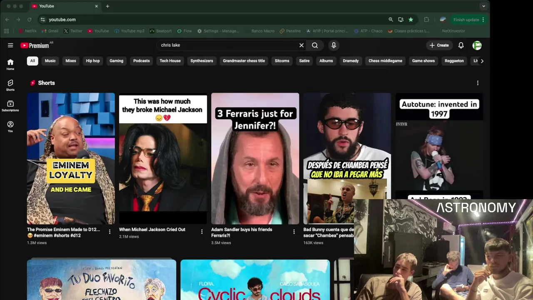The width and height of the screenshot is (533, 300).
Task: Click the YouTube Premium logo
Action: point(35,45)
